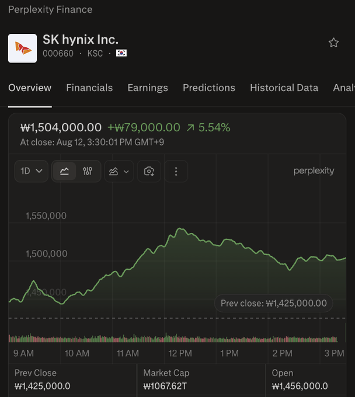Click the price ₩1,504,000.00
Screen dimensions: 355x397
(x=61, y=127)
